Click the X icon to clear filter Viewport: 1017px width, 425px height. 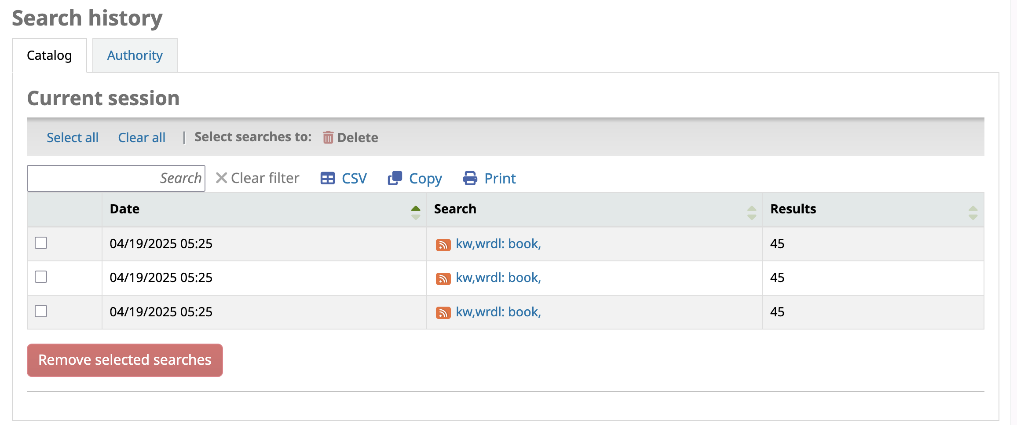point(221,178)
